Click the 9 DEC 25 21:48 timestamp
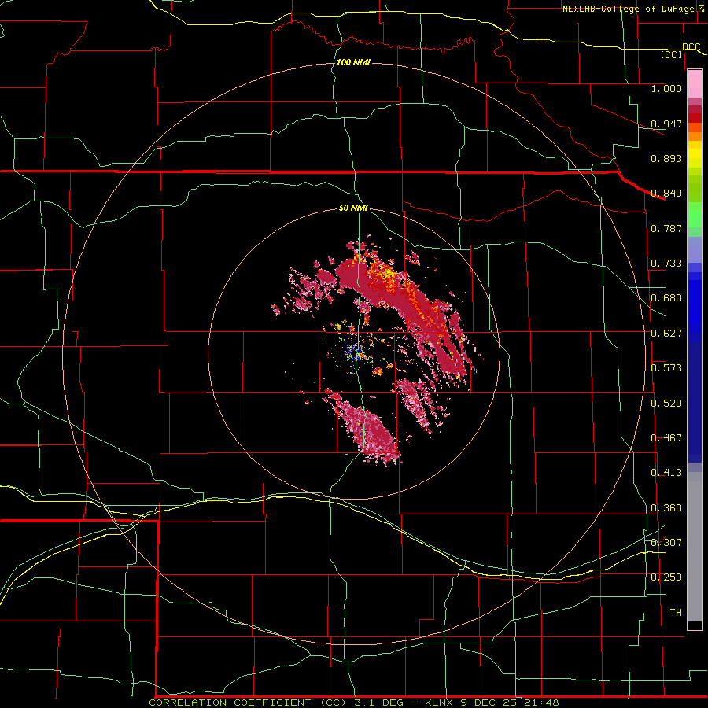The height and width of the screenshot is (708, 708). [510, 702]
